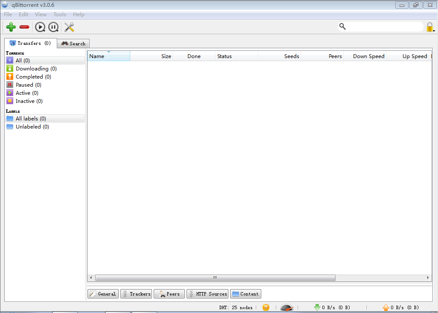Sort by the Seeds column header
The height and width of the screenshot is (313, 438).
tap(280, 56)
